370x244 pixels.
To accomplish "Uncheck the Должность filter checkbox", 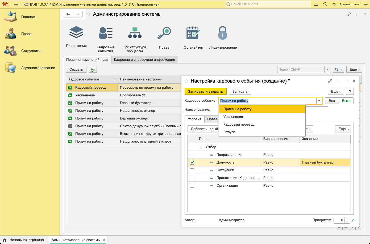I will point(192,162).
